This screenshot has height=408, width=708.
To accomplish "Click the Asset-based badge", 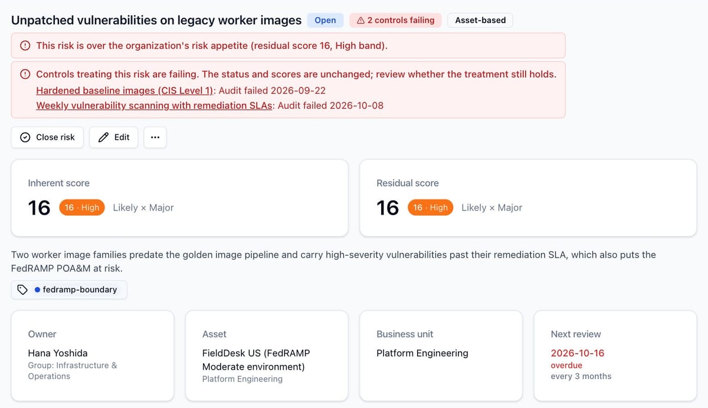I will click(480, 20).
